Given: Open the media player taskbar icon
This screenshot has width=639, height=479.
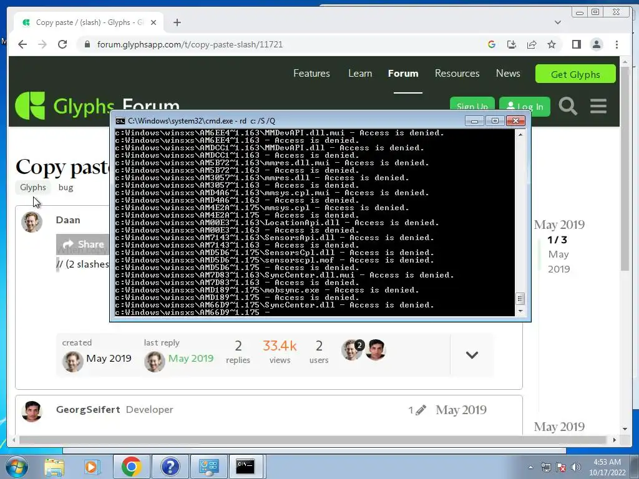Looking at the screenshot, I should pos(92,467).
